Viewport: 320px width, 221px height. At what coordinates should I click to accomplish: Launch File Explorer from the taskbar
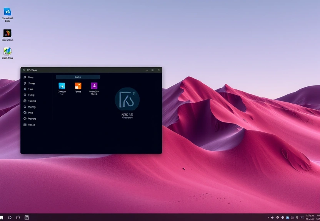click(x=27, y=217)
